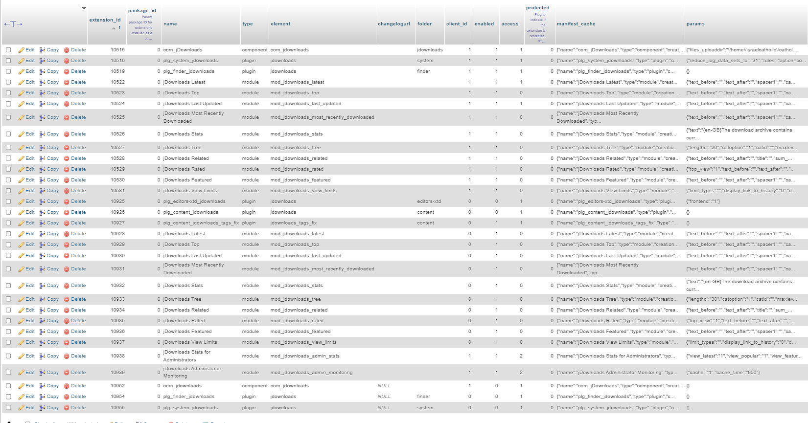This screenshot has width=808, height=423.
Task: Tick the checkbox for row 10515
Action: pyautogui.click(x=8, y=50)
